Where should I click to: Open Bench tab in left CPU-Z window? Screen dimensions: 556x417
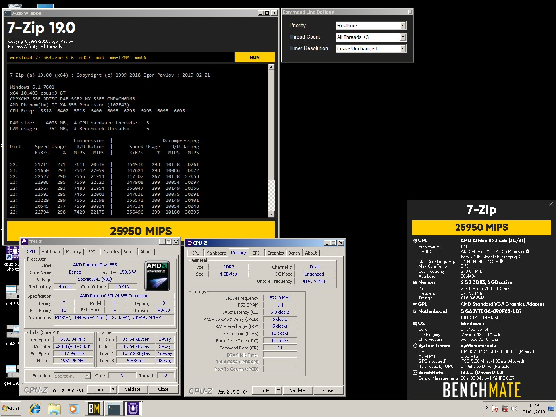[x=129, y=252]
